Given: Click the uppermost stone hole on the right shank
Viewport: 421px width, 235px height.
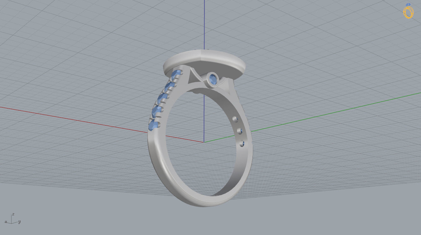Looking at the screenshot, I should (235, 119).
